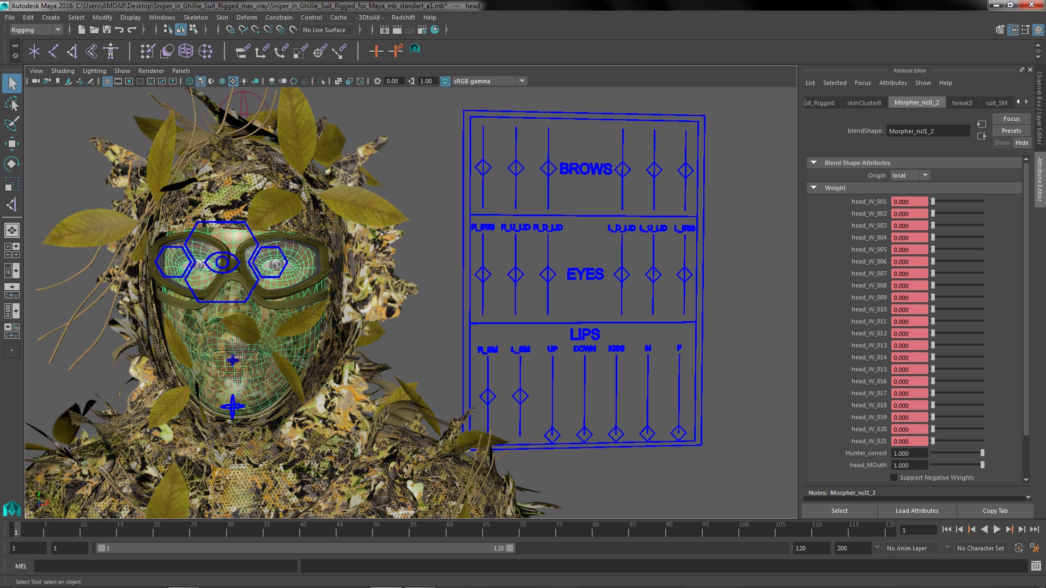This screenshot has height=588, width=1046.
Task: Open the Rigging menu set dropdown
Action: click(x=35, y=30)
